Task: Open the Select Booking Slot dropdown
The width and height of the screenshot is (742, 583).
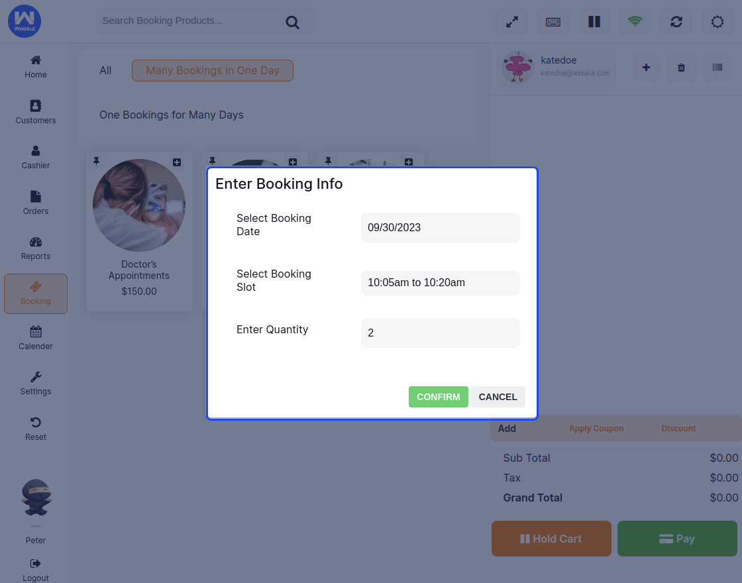Action: (x=440, y=283)
